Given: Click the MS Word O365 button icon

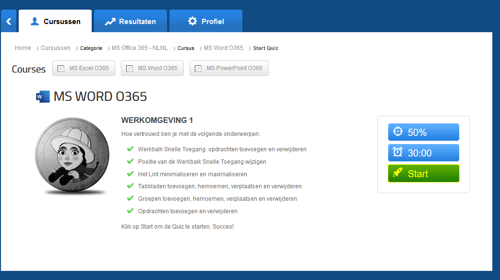Looking at the screenshot, I should (130, 68).
